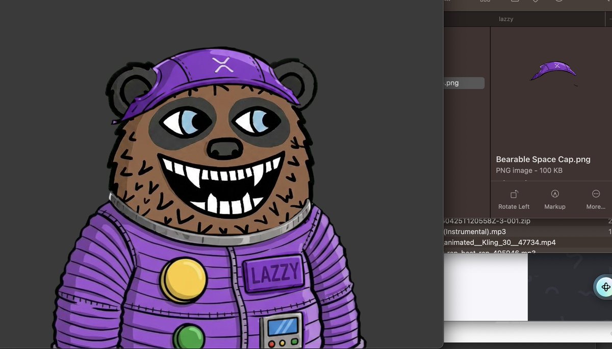Click the bear astronaut image in preview window
The height and width of the screenshot is (349, 612).
pyautogui.click(x=209, y=199)
